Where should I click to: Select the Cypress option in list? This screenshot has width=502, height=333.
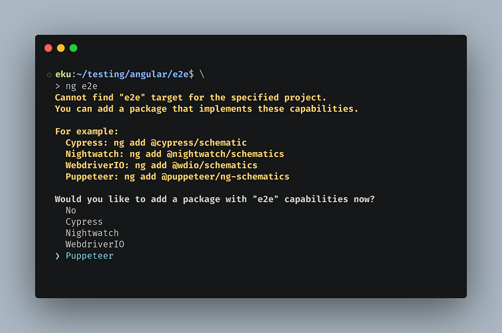pyautogui.click(x=84, y=222)
